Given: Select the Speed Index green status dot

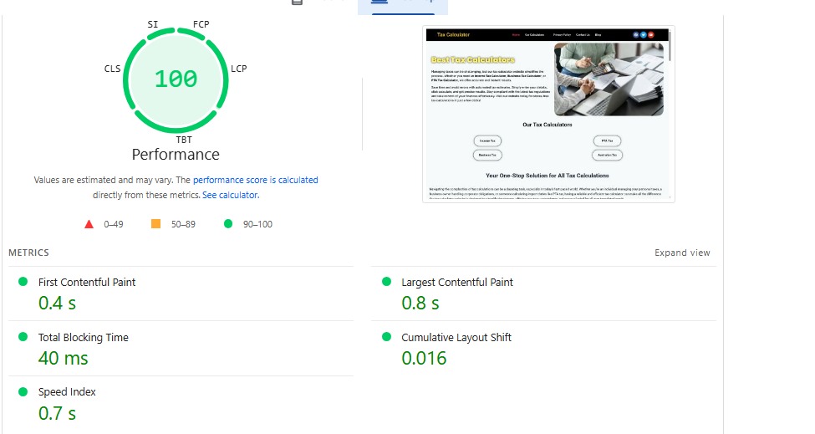Looking at the screenshot, I should point(23,391).
